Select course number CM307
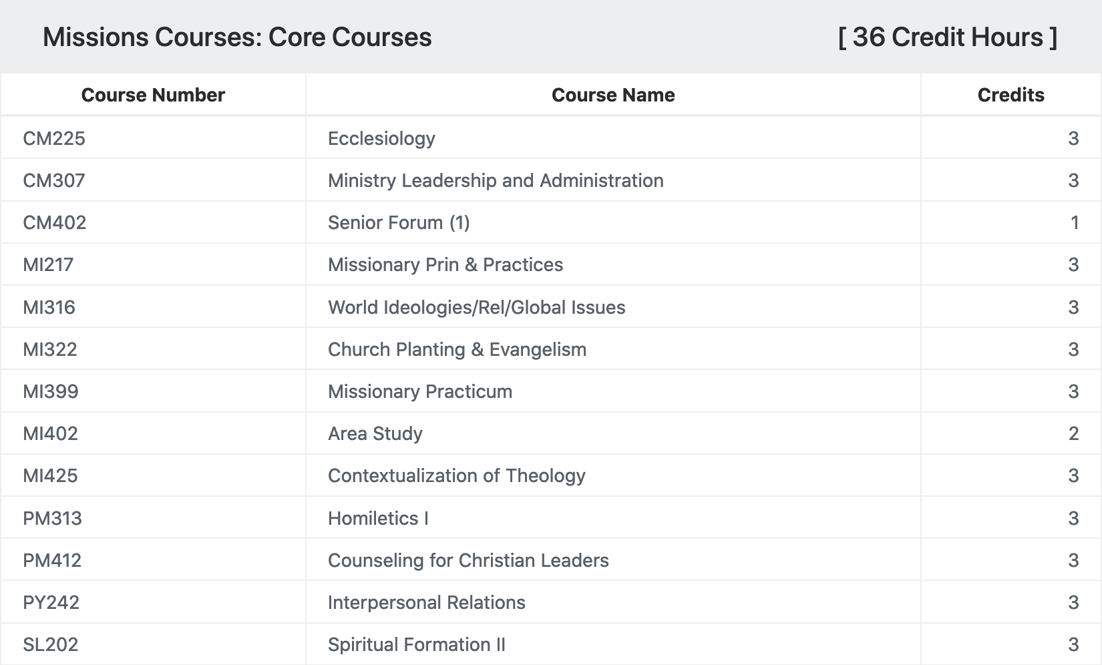The image size is (1102, 665). coord(54,180)
